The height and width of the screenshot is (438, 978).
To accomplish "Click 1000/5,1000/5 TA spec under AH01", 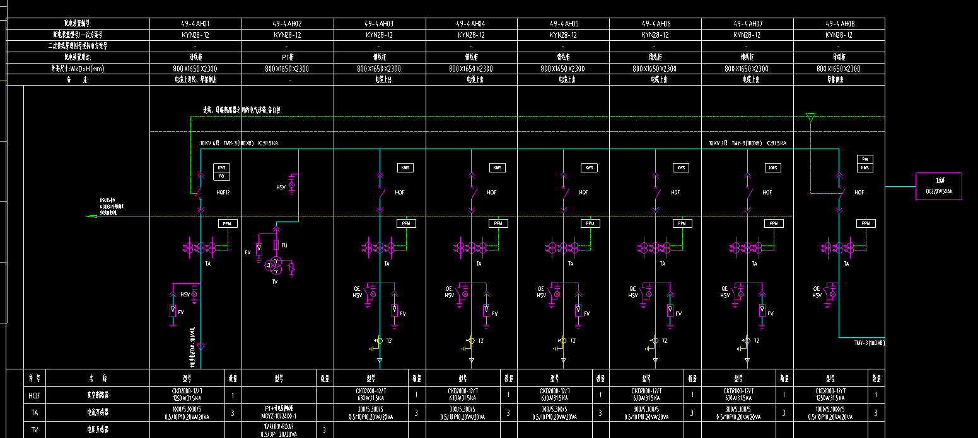I will (x=187, y=413).
